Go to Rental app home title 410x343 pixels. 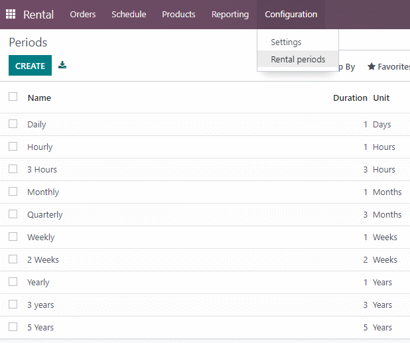coord(38,15)
